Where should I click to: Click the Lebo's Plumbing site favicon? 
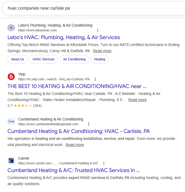point(11,28)
